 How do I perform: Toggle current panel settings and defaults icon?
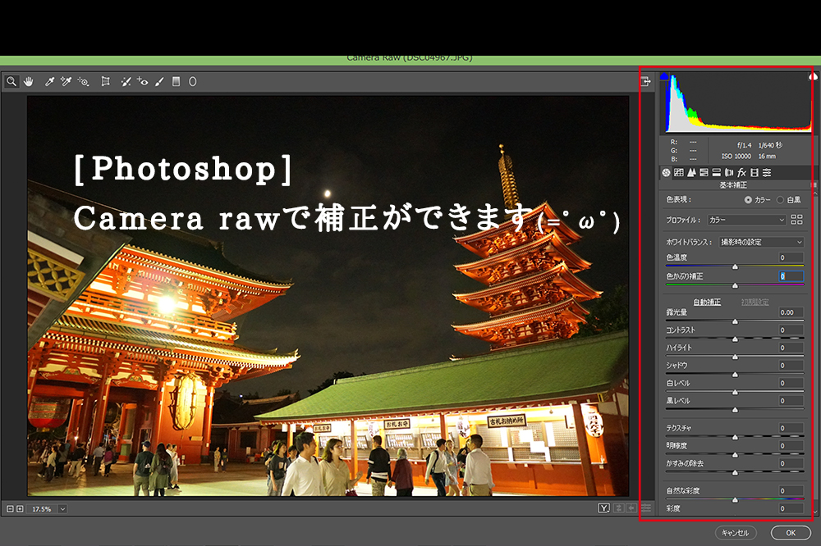click(x=647, y=507)
